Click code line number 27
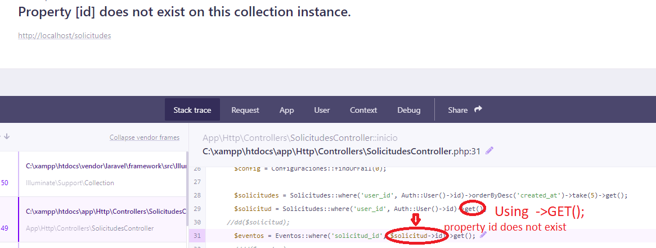This screenshot has height=248, width=656. pos(197,182)
